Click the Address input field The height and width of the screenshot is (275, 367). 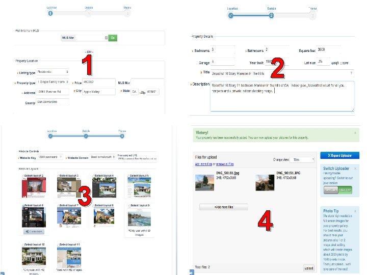53,92
